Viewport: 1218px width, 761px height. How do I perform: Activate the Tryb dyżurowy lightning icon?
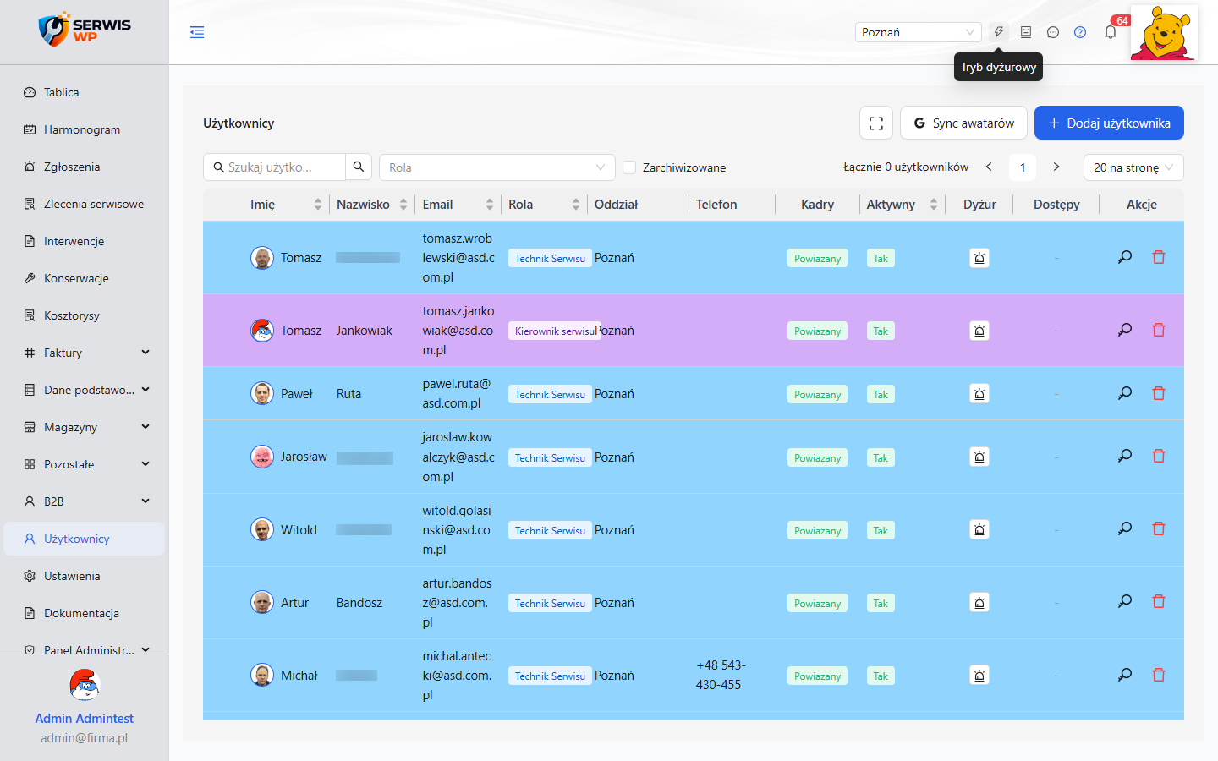click(x=999, y=32)
